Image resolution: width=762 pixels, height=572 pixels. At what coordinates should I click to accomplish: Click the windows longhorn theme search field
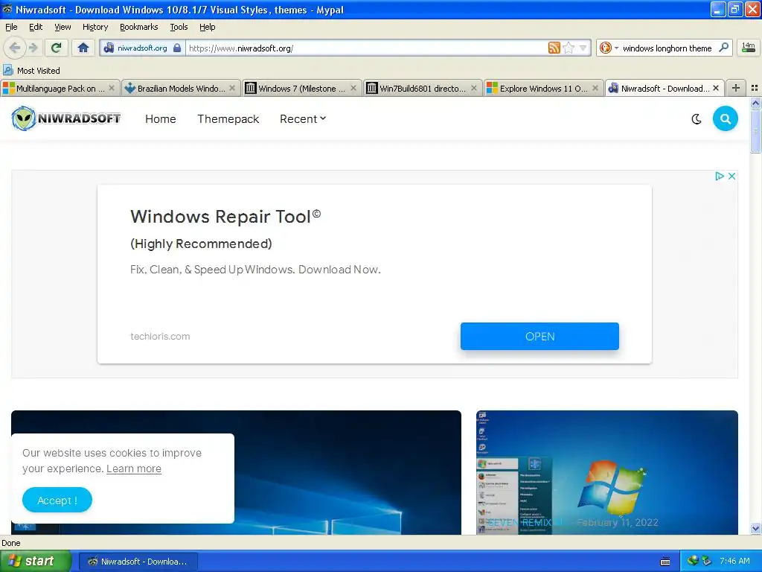point(667,48)
